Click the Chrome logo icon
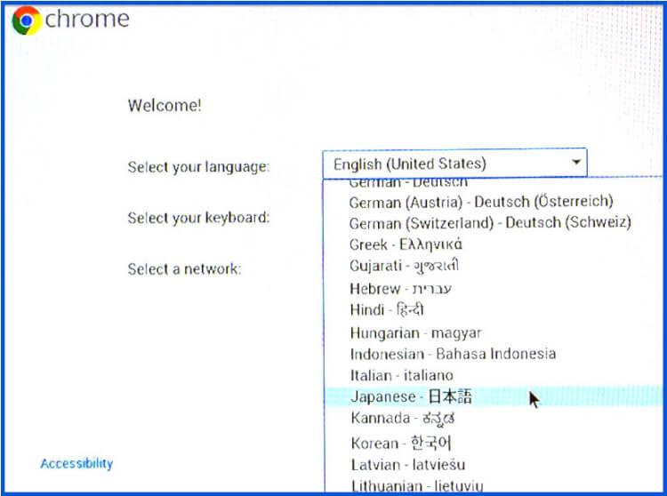 [x=27, y=20]
